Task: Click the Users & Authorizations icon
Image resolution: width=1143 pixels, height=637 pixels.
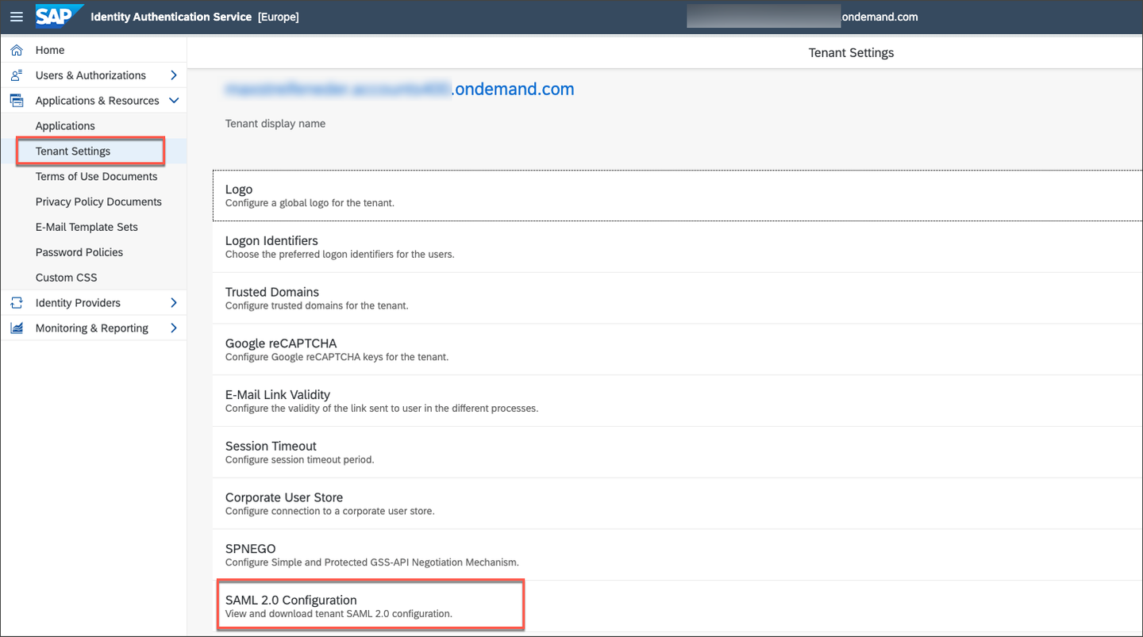Action: [x=17, y=75]
